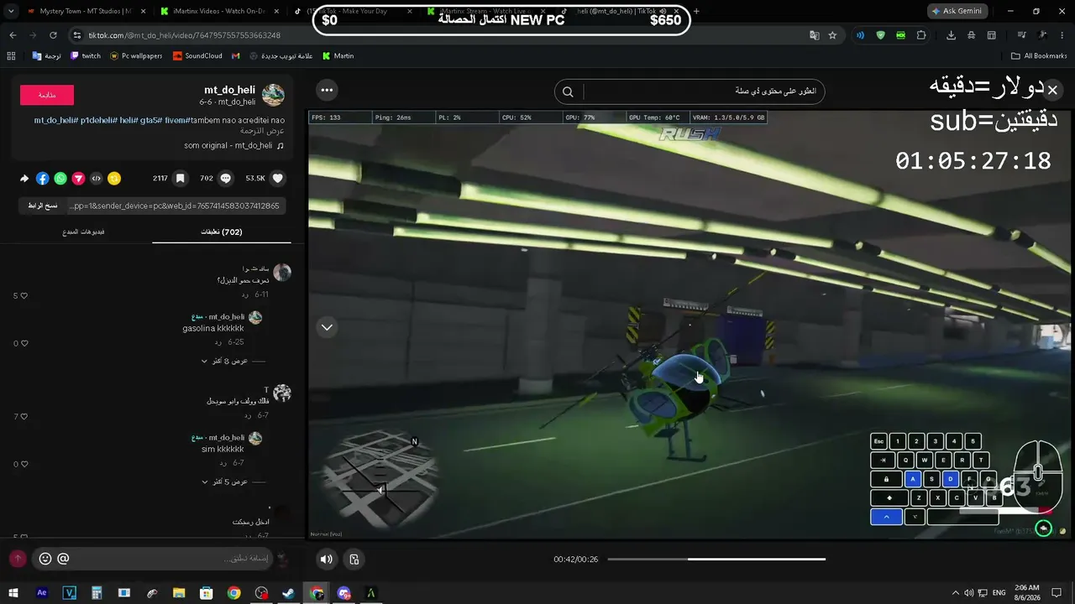
Task: Share the video to WhatsApp
Action: click(60, 179)
